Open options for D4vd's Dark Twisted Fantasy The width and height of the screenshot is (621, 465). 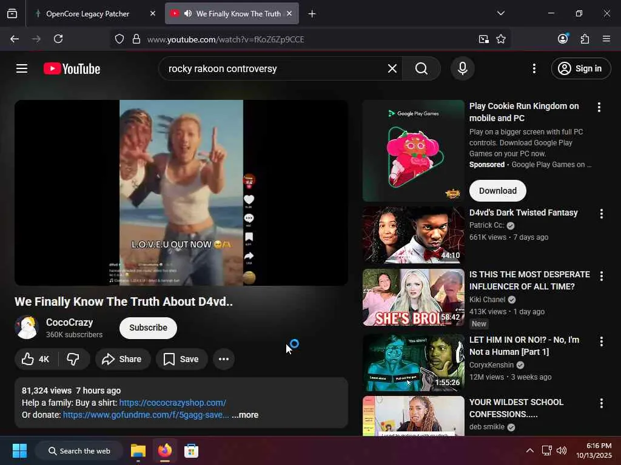pos(601,214)
